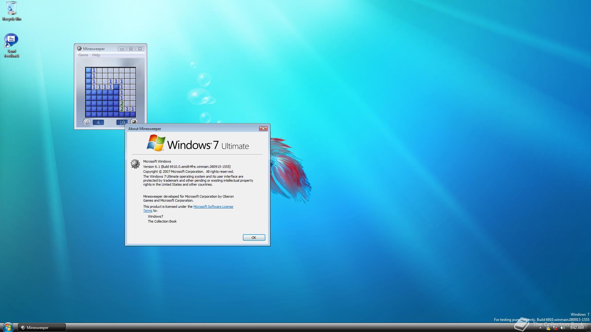Image resolution: width=591 pixels, height=332 pixels.
Task: Click the upper green 2 tile
Action: (122, 103)
